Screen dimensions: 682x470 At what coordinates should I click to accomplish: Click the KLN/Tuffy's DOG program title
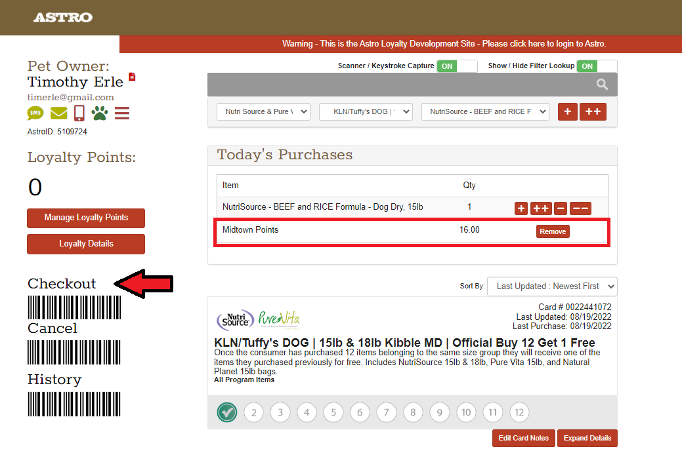(x=404, y=343)
